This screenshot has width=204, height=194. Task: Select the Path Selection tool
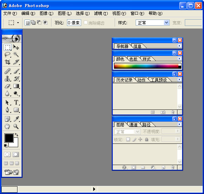click(7, 102)
